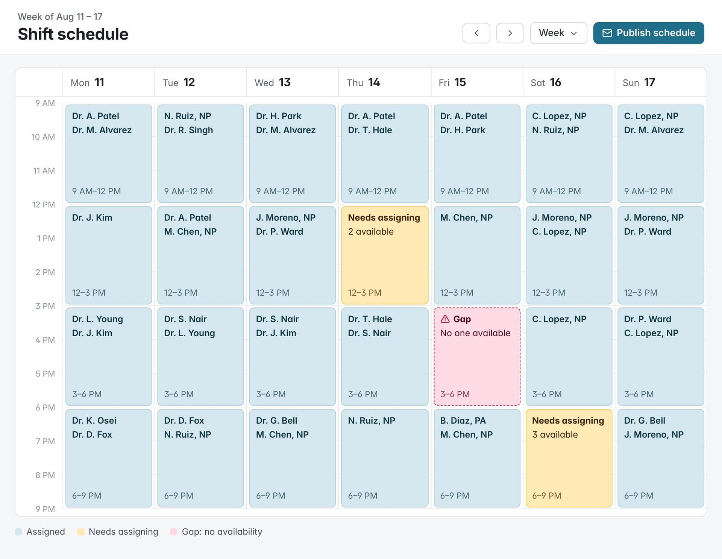Open Wednesday 12–3 PM shift with J. Moreno
The image size is (722, 559).
click(293, 255)
